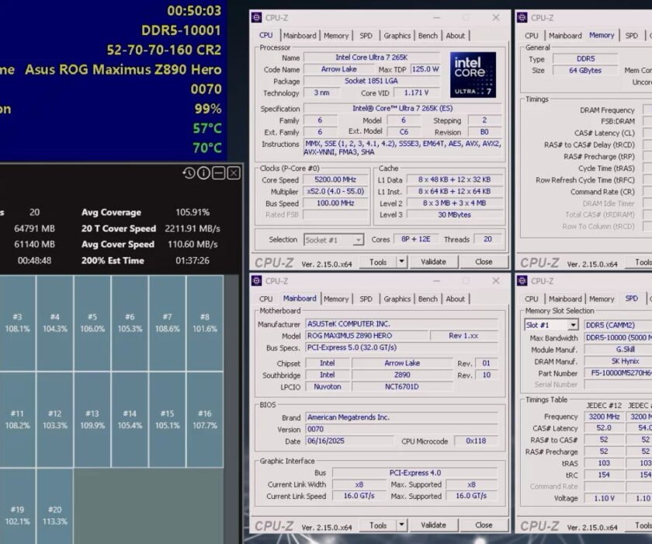Open the history clock icon in the RAM test panel
The image size is (652, 544).
pyautogui.click(x=189, y=173)
